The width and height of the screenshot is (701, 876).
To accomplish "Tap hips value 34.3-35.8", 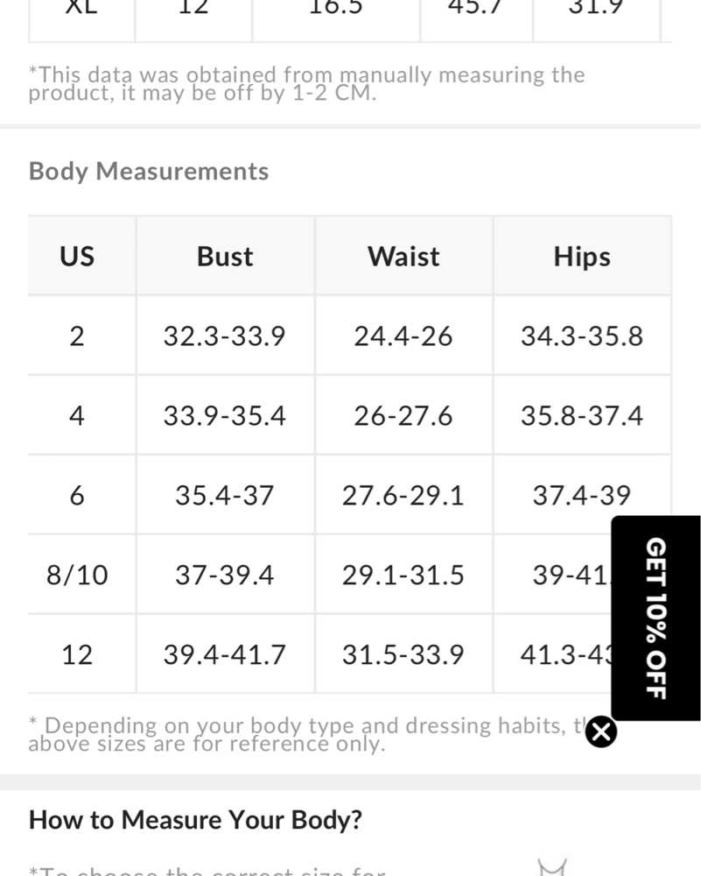I will click(x=582, y=336).
